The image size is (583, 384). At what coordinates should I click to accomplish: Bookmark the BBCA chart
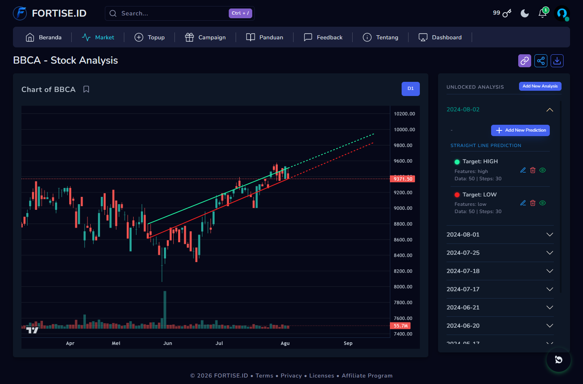[x=86, y=89]
